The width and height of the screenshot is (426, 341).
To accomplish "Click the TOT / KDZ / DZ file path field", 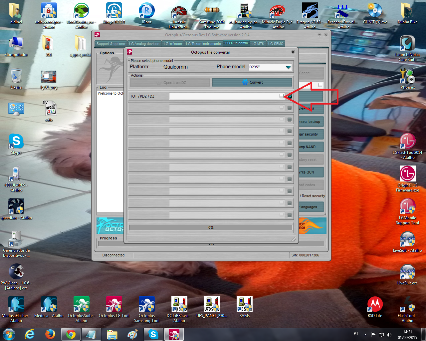I will (x=224, y=96).
